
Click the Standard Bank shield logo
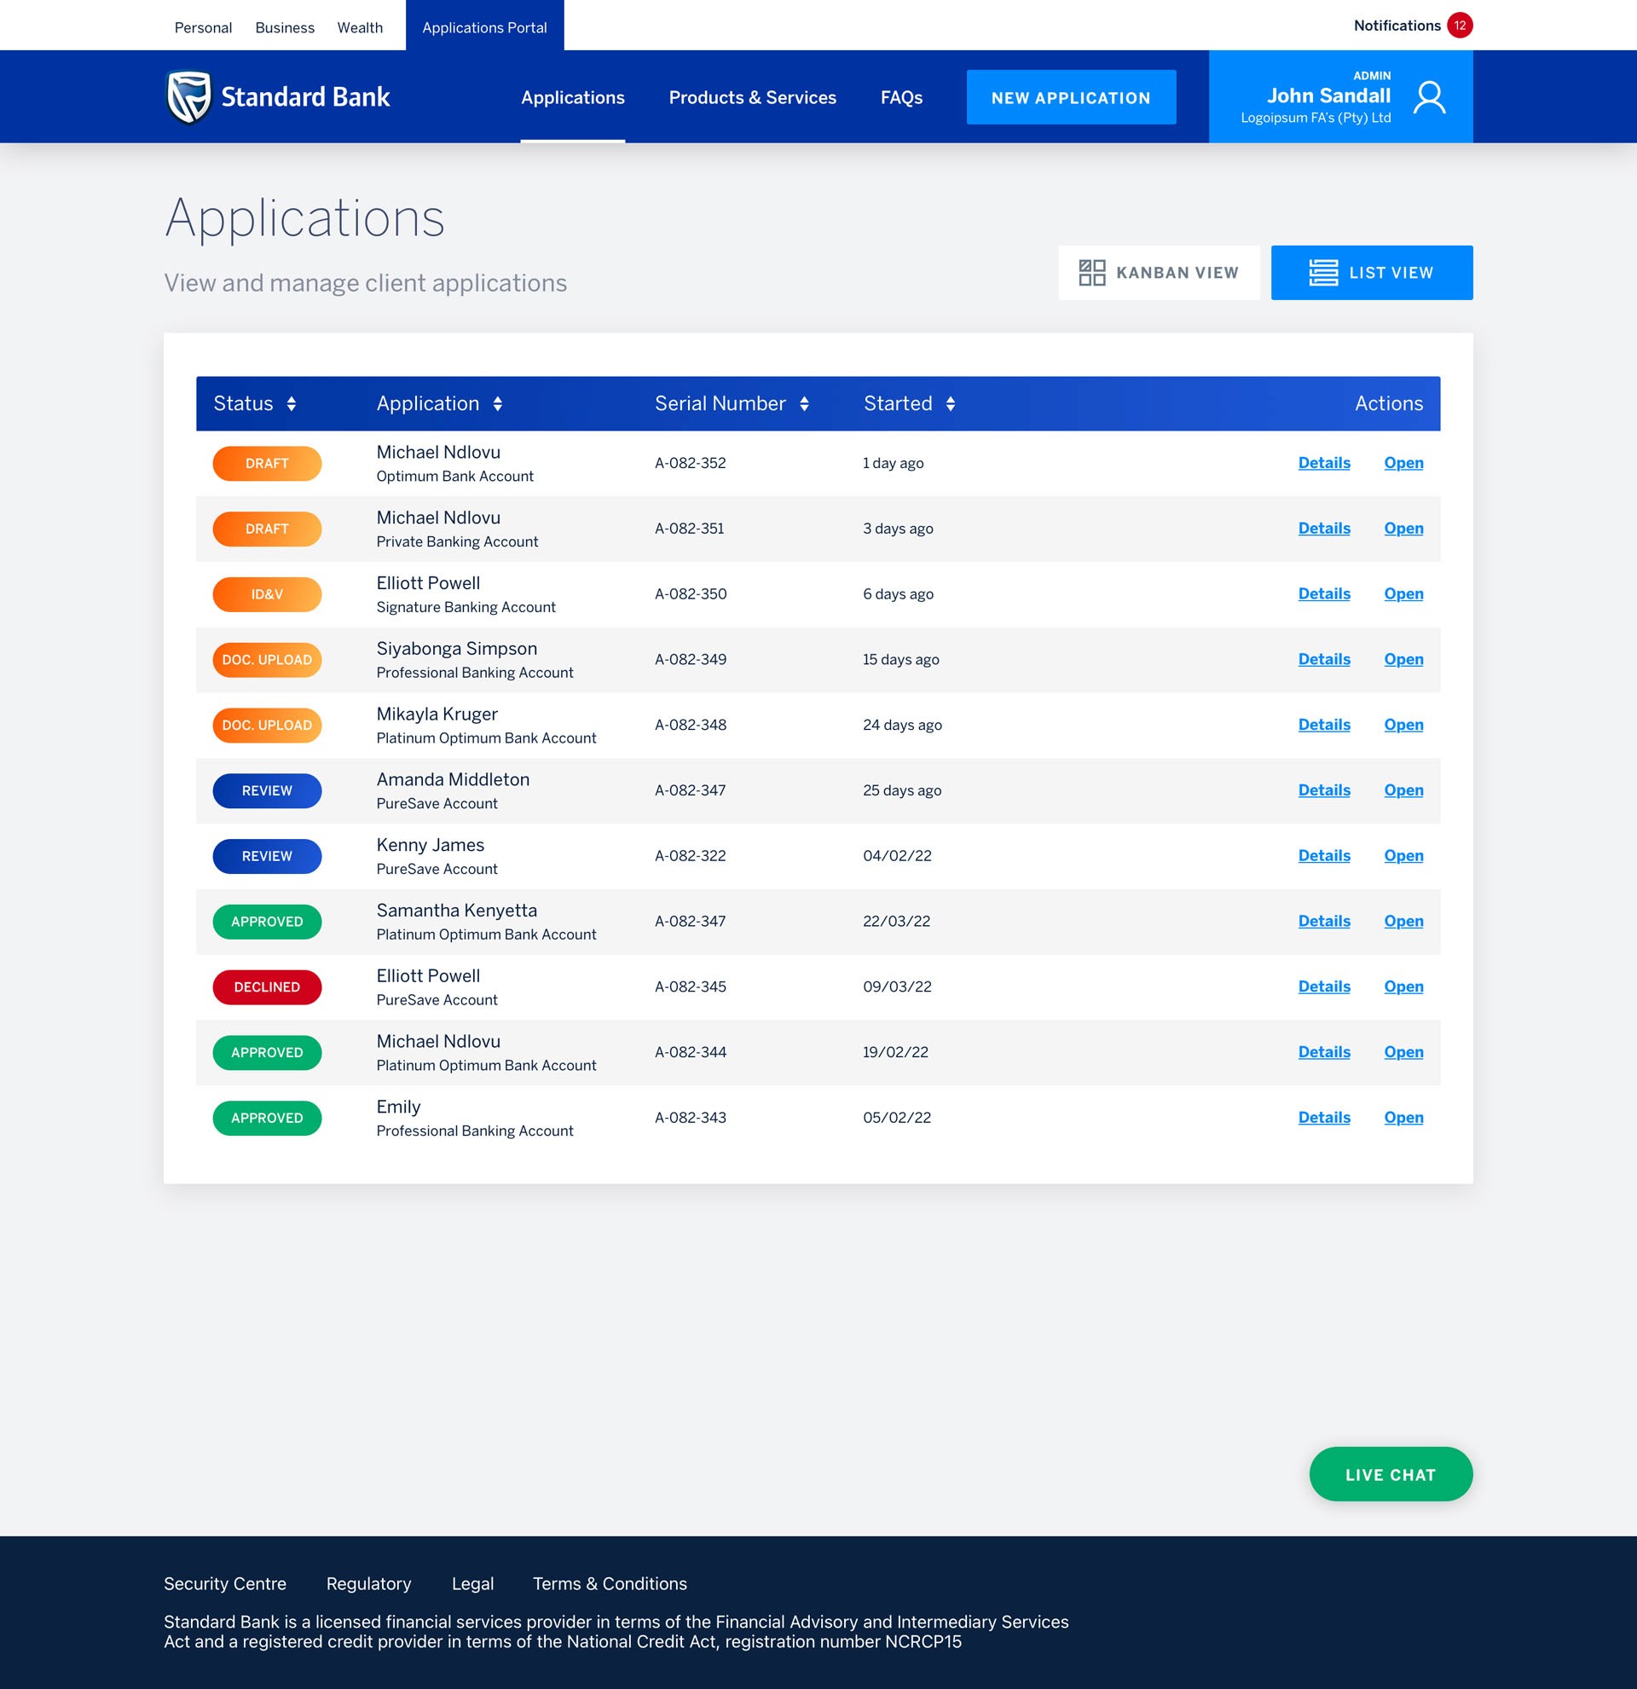point(188,96)
